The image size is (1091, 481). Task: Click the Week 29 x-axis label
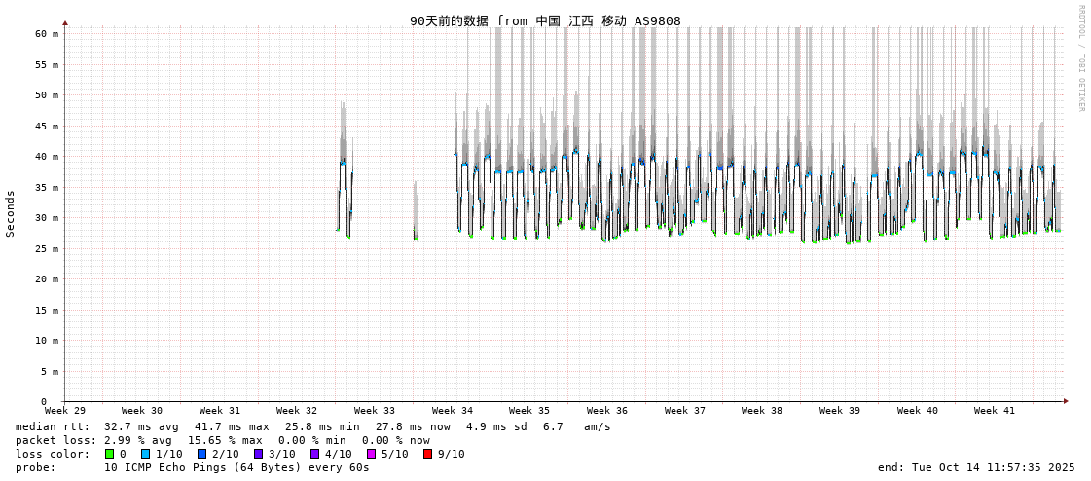point(65,411)
